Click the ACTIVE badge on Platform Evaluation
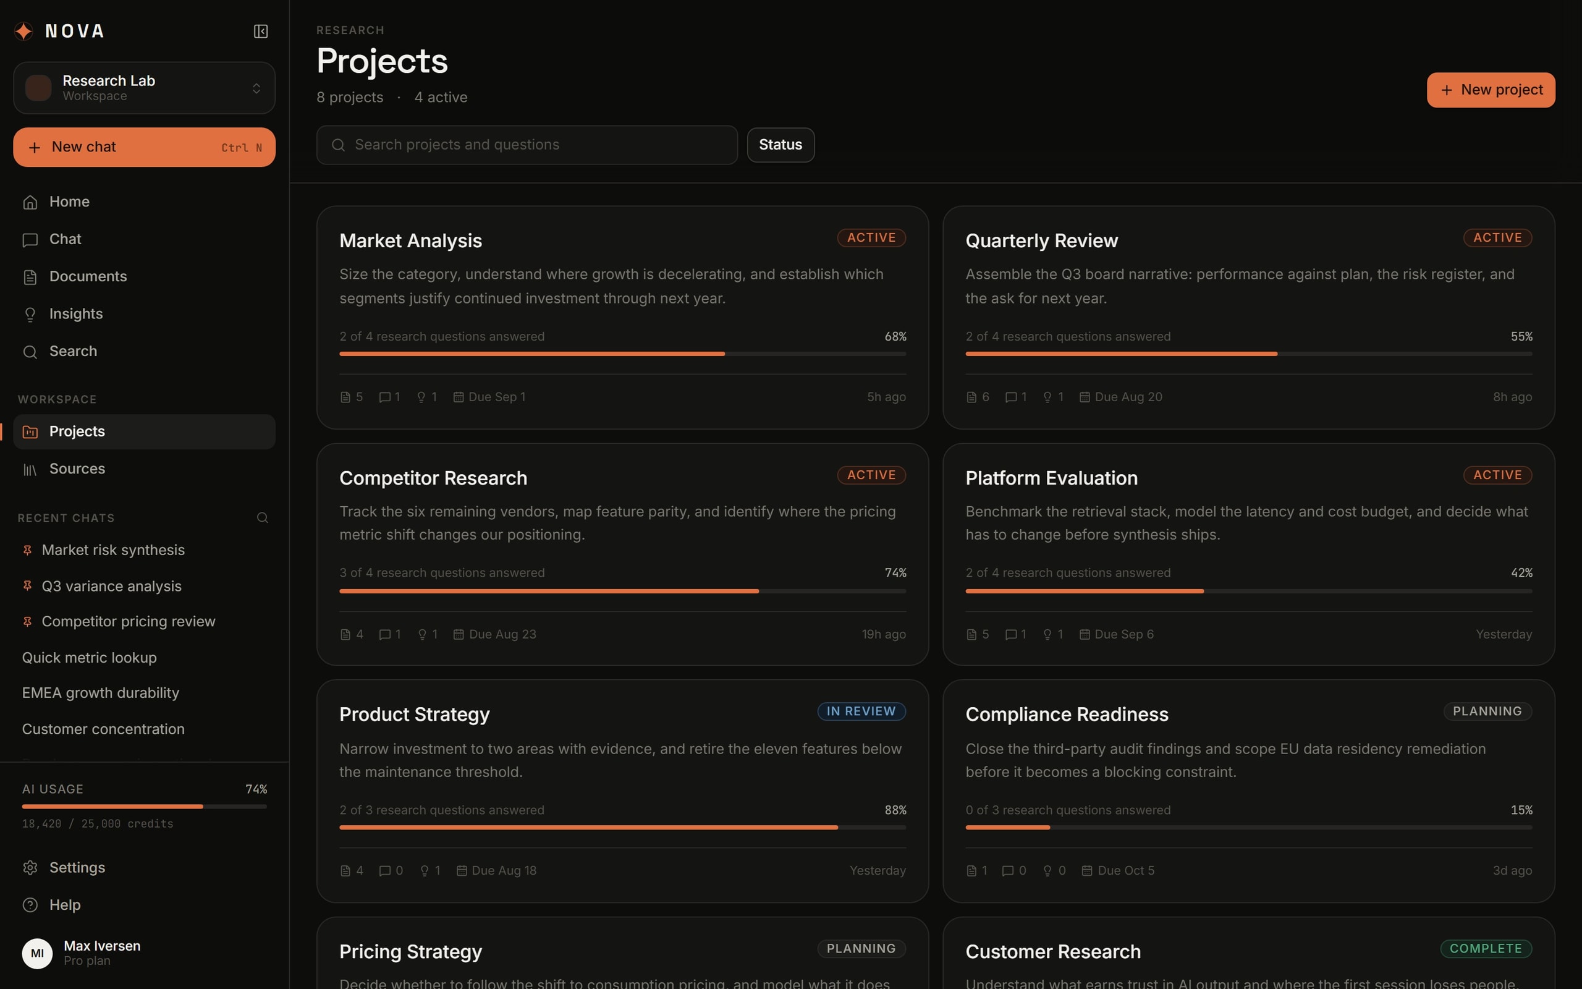The width and height of the screenshot is (1582, 989). coord(1498,475)
